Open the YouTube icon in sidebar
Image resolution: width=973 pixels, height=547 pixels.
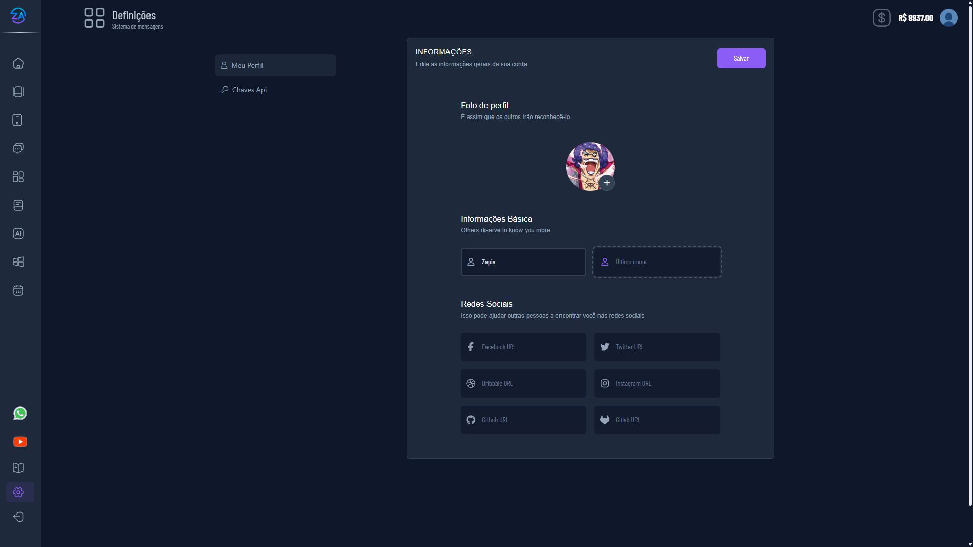(20, 442)
